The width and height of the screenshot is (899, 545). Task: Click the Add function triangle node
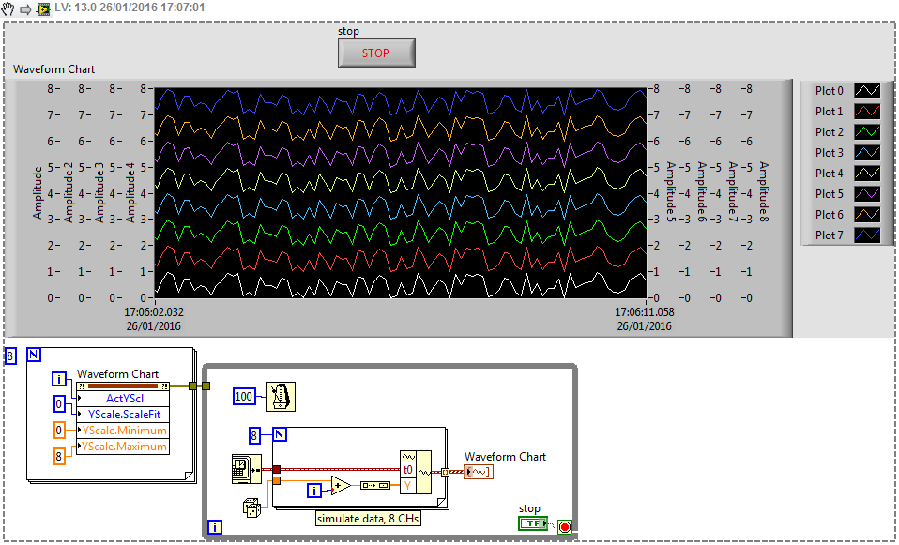click(x=341, y=486)
